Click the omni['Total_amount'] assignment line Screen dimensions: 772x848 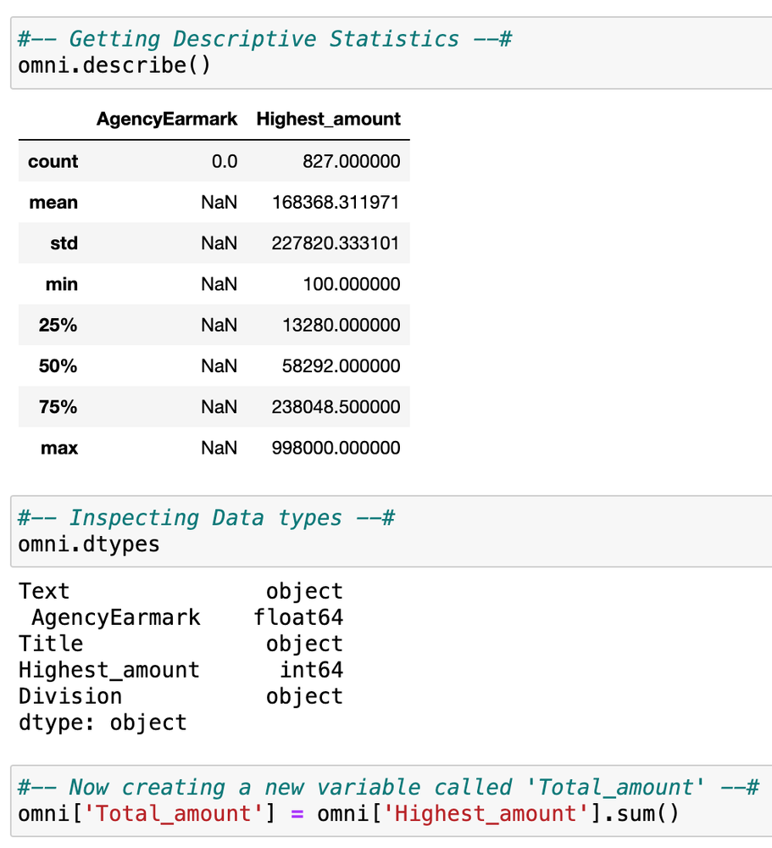coord(348,814)
